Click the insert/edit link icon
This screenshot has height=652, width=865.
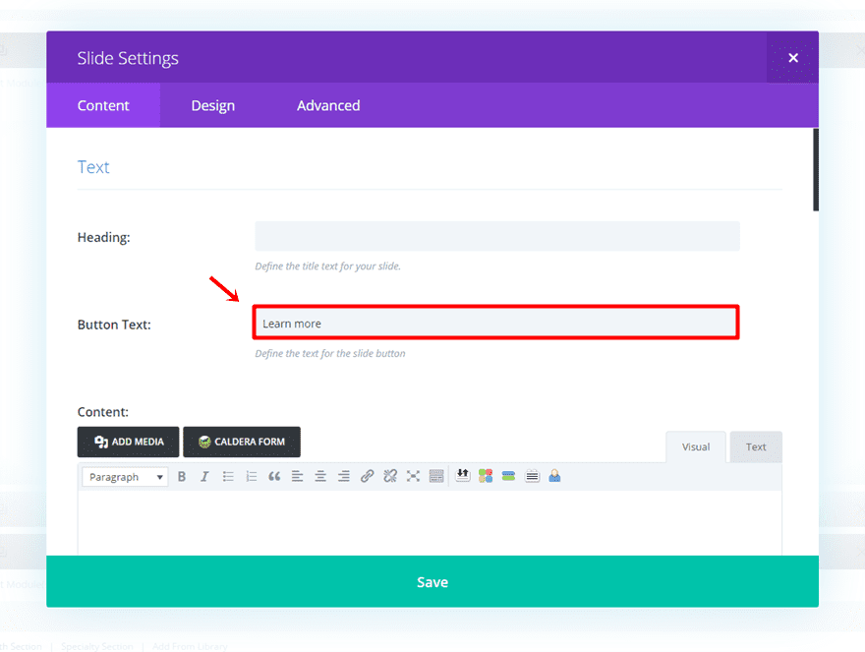[x=367, y=477]
